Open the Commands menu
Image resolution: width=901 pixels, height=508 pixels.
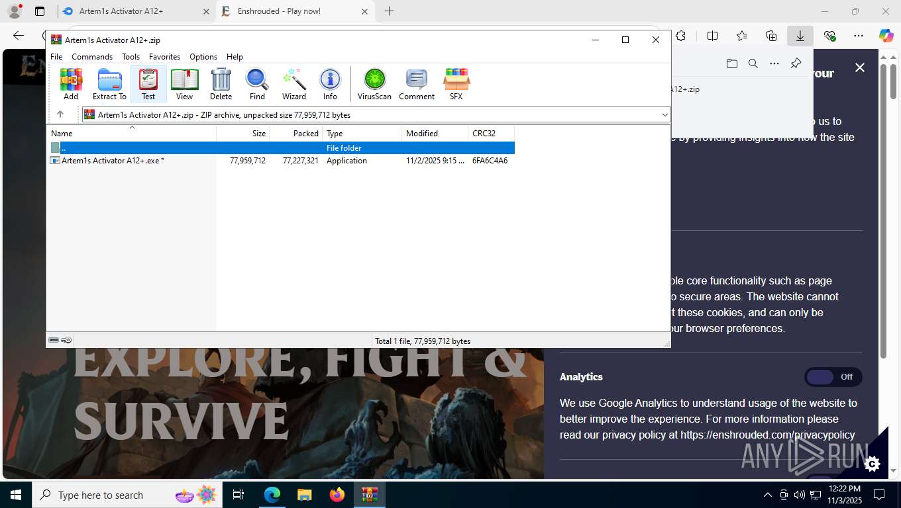92,57
